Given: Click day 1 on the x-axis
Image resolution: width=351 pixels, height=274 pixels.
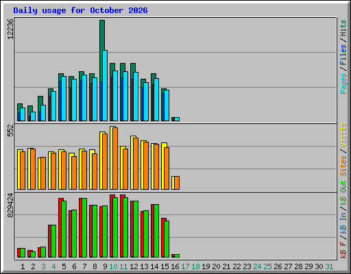Looking at the screenshot, I should [x=23, y=266].
